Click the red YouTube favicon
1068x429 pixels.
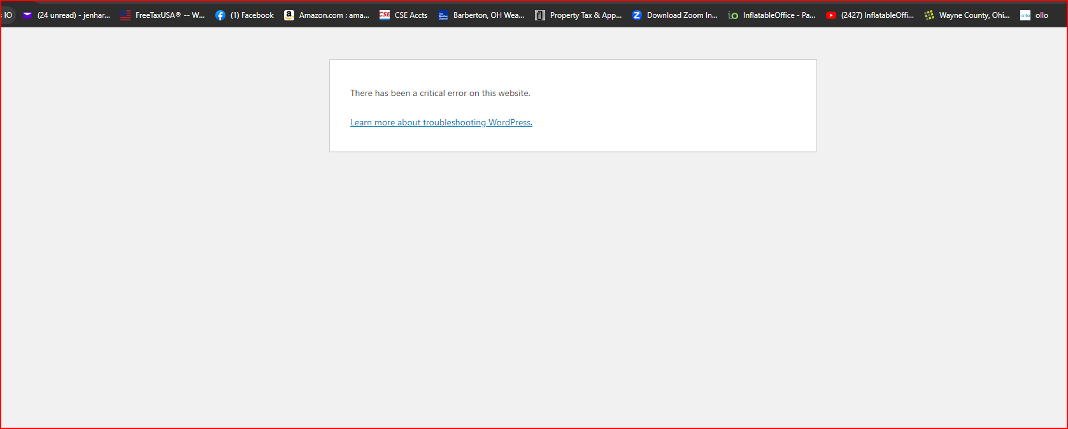(831, 15)
